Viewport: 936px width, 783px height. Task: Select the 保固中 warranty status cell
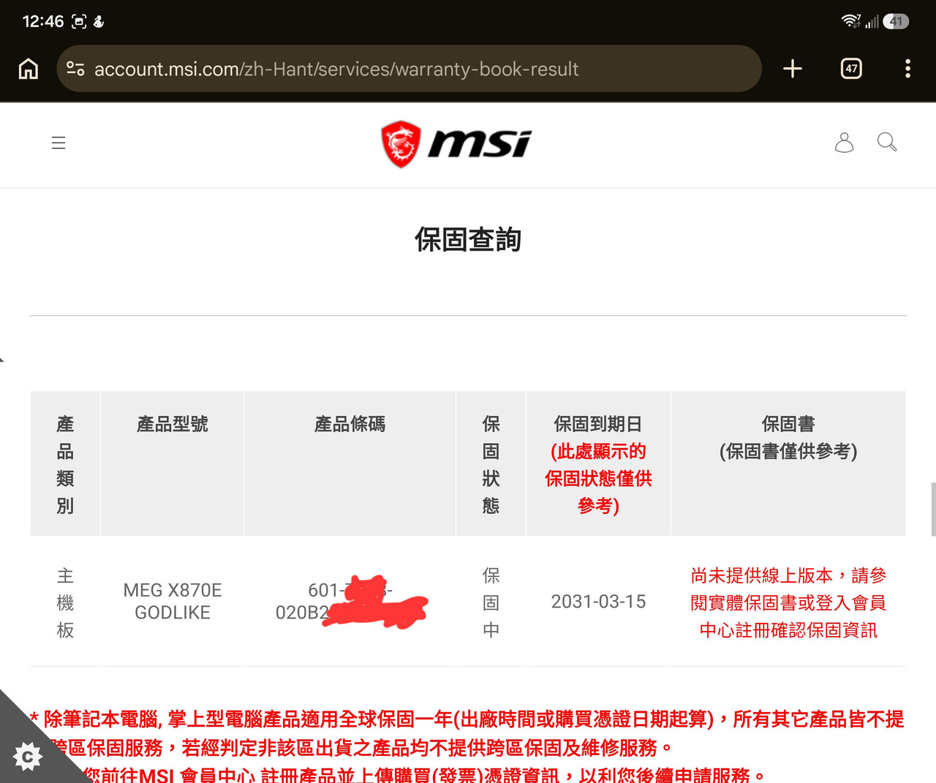[x=491, y=602]
